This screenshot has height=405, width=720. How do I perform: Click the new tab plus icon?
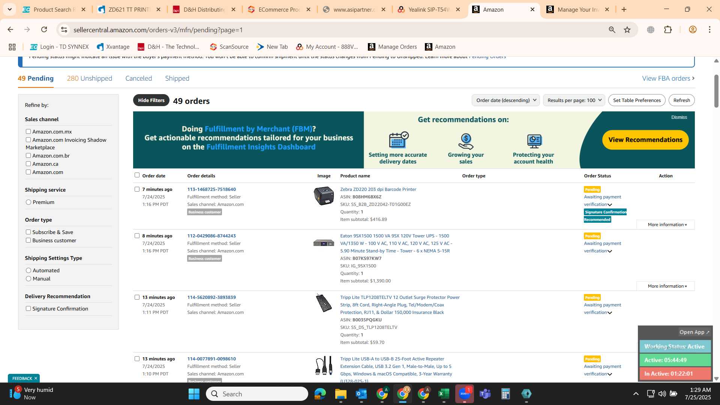[624, 9]
